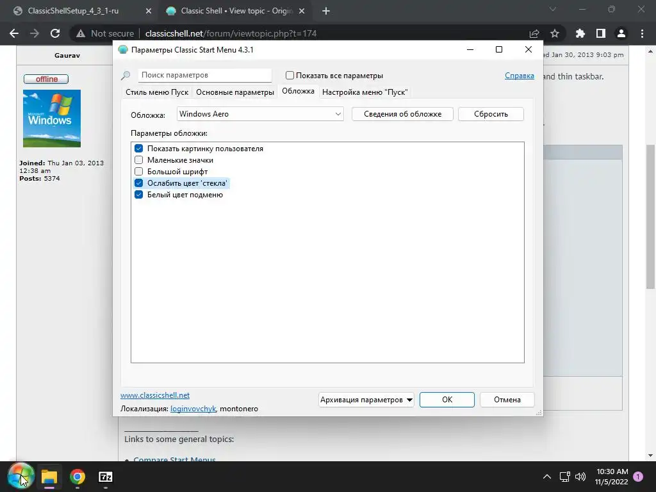The height and width of the screenshot is (492, 656).
Task: Open new Chrome tab plus button
Action: 326,12
